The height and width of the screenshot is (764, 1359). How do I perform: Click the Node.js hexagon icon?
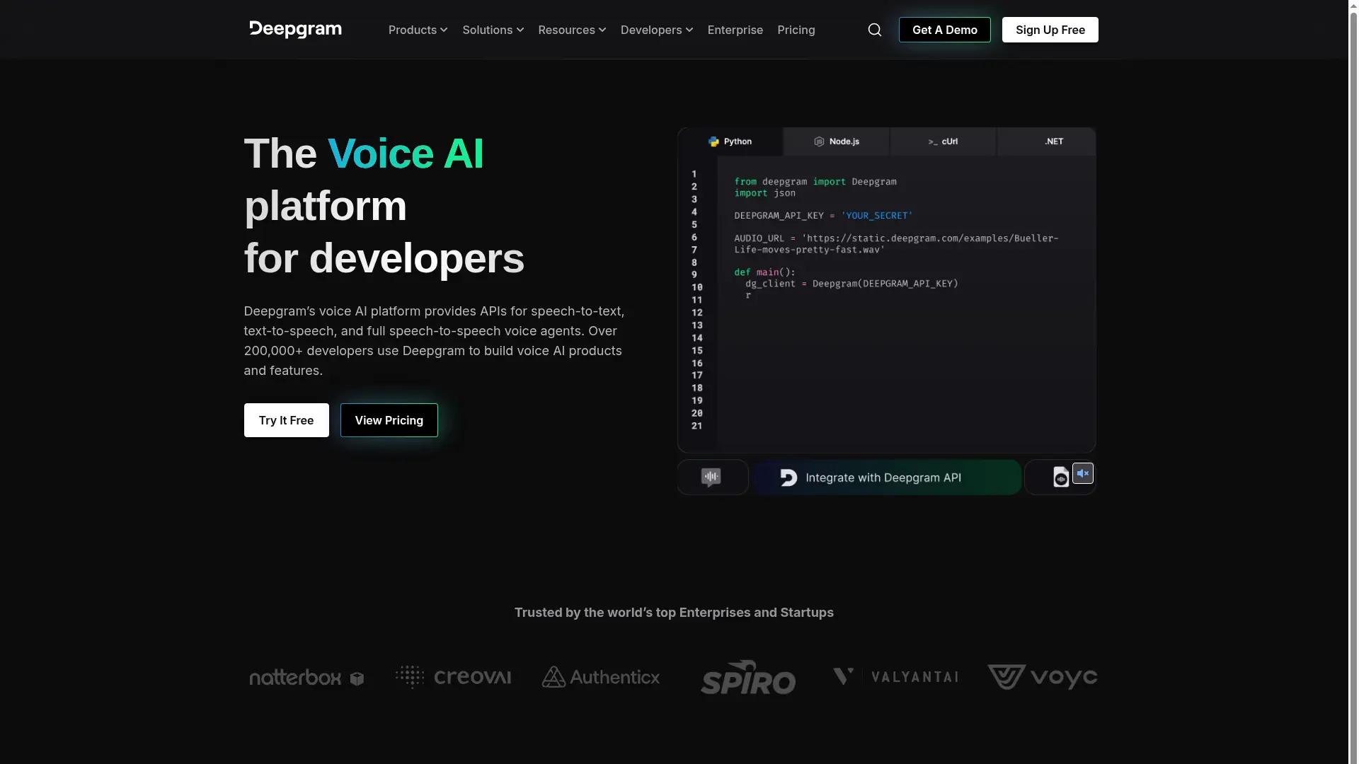[818, 141]
